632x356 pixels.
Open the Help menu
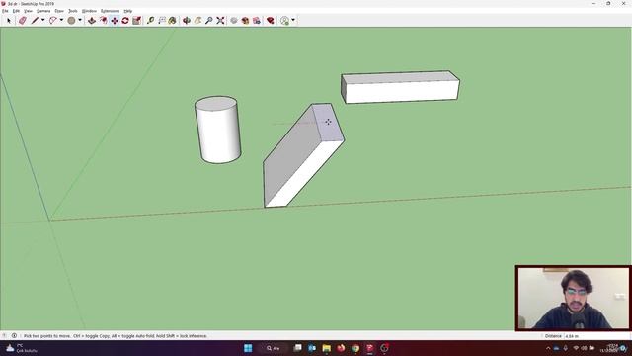(128, 11)
